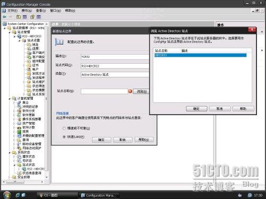Select the RSJ - HBYCRSJ node under 站点管理

31,36
